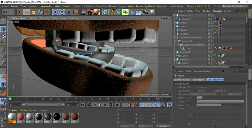Open the MoGraph menu

coord(150,6)
